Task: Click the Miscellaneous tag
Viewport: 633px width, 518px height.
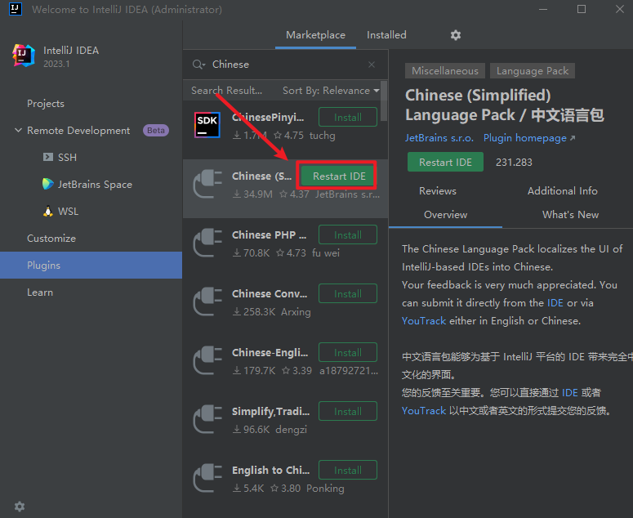Action: [x=445, y=71]
